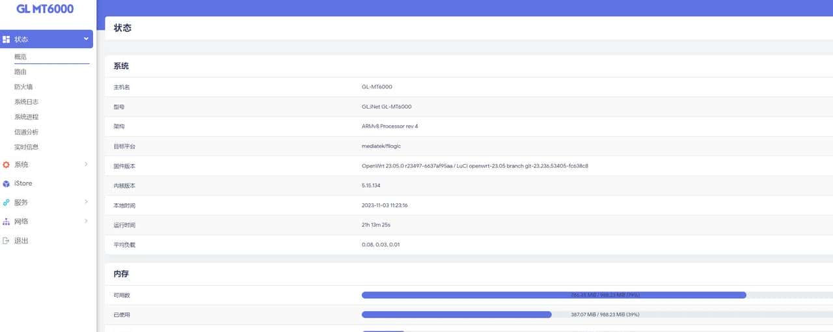The image size is (833, 332).
Task: View the 系统日志 system log
Action: pos(27,102)
